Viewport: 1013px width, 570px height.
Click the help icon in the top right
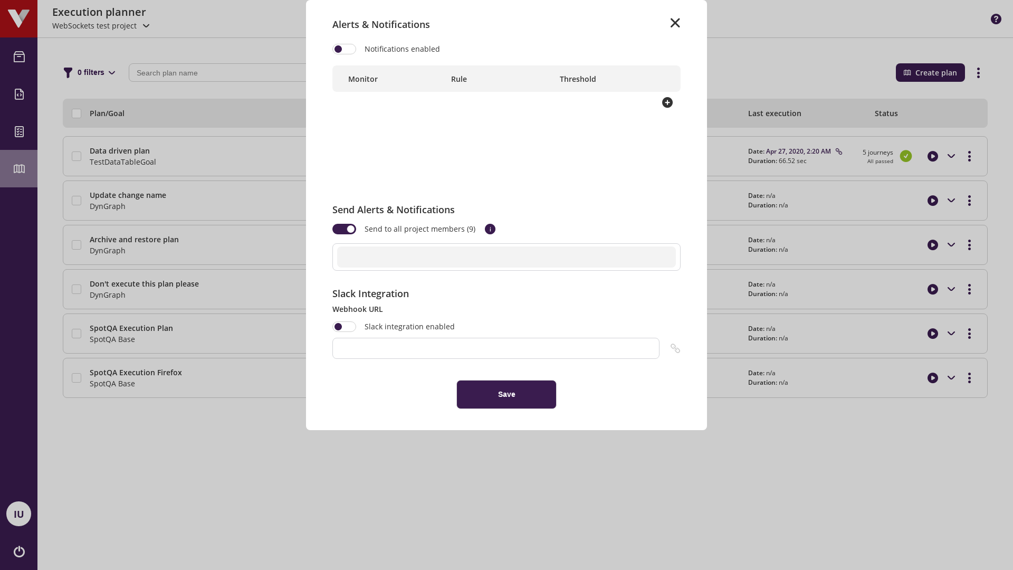coord(996,18)
